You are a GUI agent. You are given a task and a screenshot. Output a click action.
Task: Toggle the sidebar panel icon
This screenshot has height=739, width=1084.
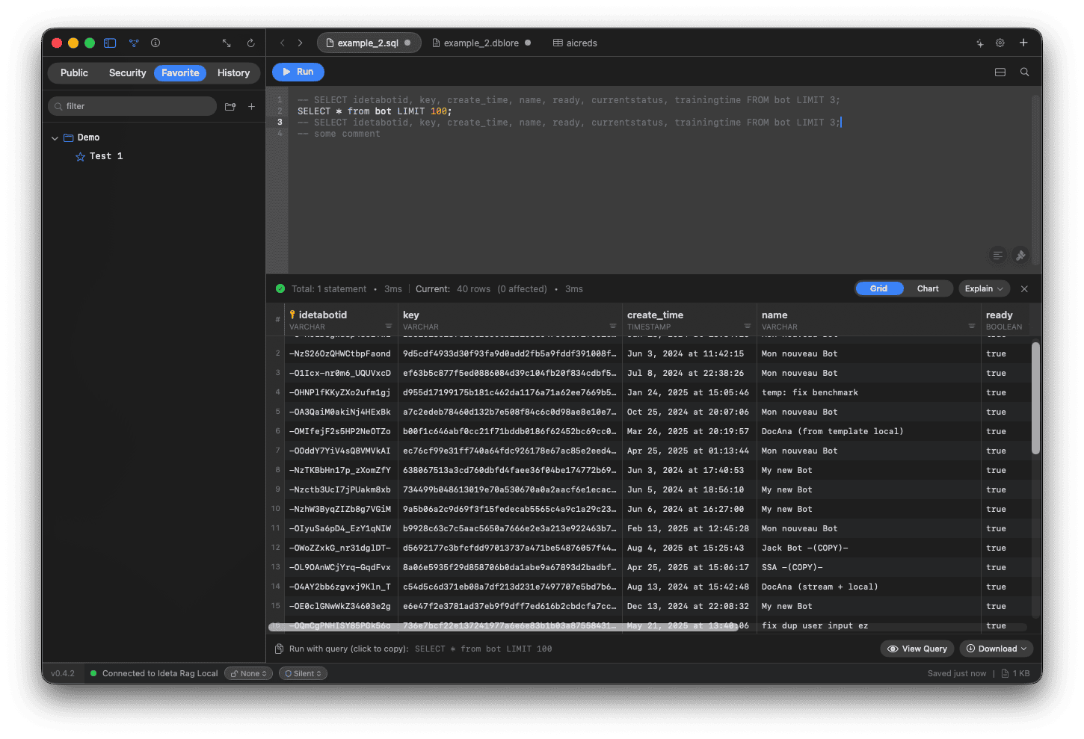coord(110,43)
